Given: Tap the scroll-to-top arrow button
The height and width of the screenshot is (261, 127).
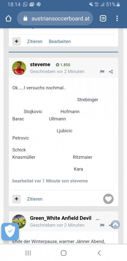Looking at the screenshot, I should [116, 224].
